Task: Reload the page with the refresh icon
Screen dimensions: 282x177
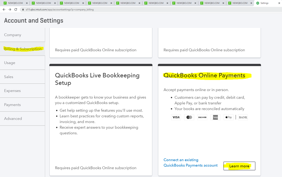Action: point(16,10)
